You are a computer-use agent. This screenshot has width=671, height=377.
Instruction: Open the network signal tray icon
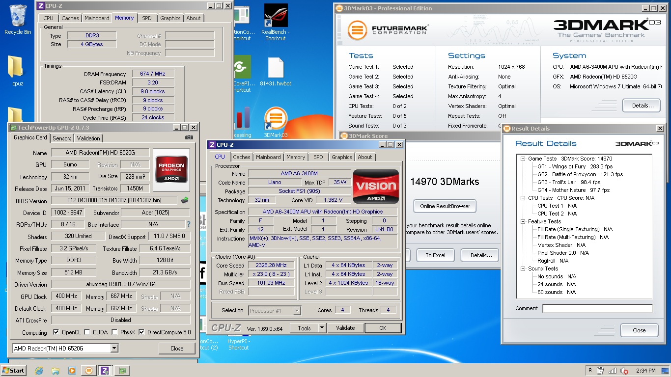click(x=613, y=371)
